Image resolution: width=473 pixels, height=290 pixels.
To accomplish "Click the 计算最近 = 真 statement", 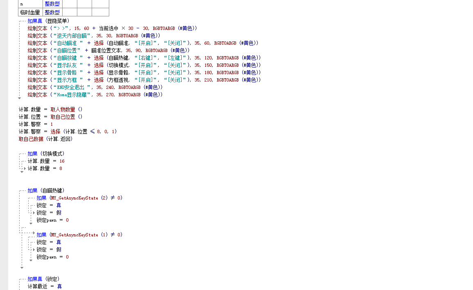I will click(x=44, y=286).
